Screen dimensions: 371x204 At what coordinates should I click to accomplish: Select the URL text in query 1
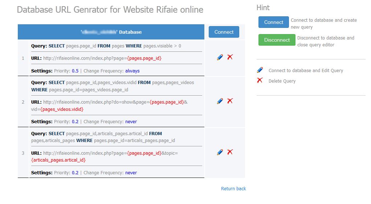[x=102, y=58]
